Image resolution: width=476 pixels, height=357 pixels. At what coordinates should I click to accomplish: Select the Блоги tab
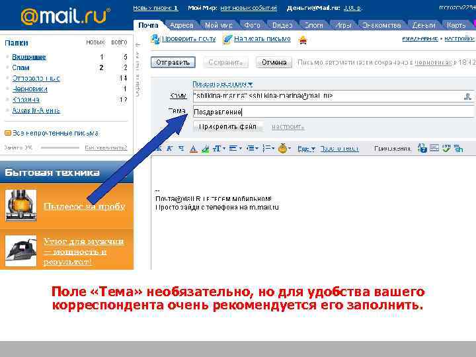(x=314, y=25)
